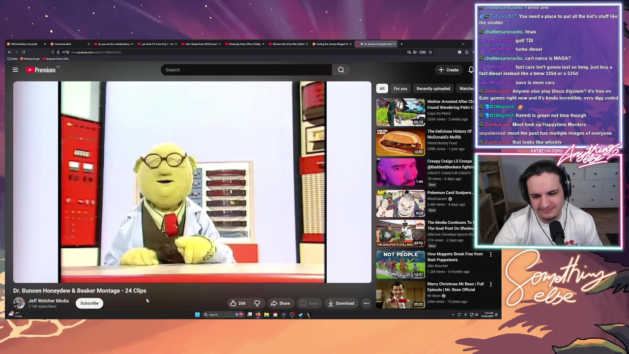Open the taskbar volume control
Viewport: 629px width, 354px height.
coord(476,315)
